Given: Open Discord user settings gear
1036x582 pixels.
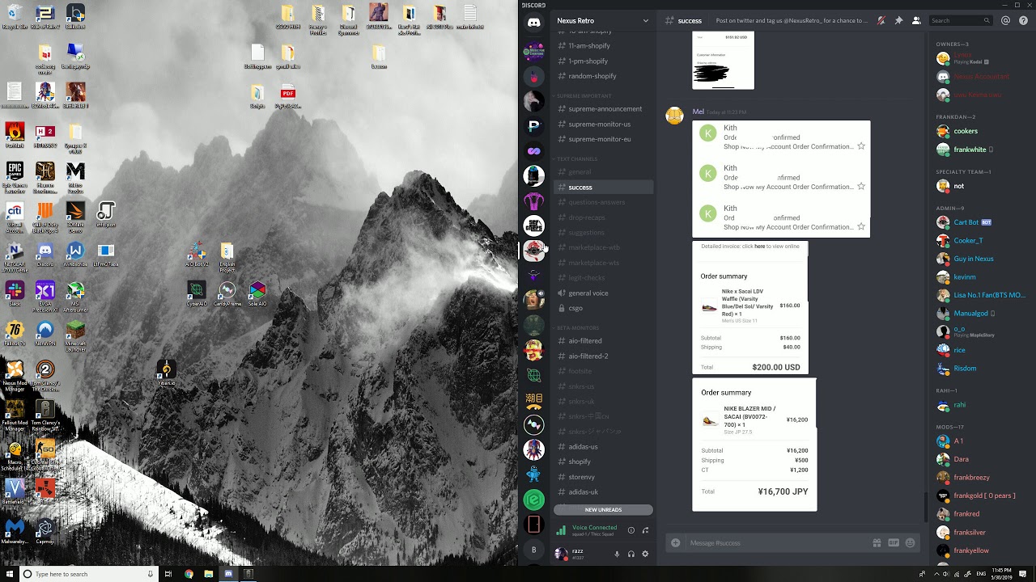Looking at the screenshot, I should 645,554.
